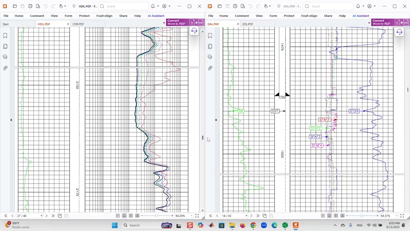Enable single page view in DAL.PDF

coord(323,216)
